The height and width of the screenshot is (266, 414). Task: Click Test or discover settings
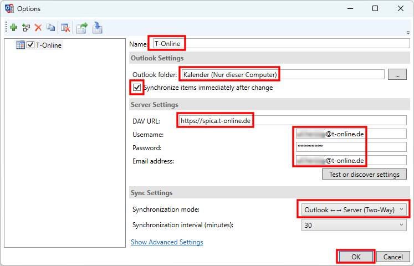coord(364,174)
